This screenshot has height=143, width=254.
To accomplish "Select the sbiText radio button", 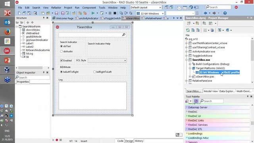I will pos(62,46).
